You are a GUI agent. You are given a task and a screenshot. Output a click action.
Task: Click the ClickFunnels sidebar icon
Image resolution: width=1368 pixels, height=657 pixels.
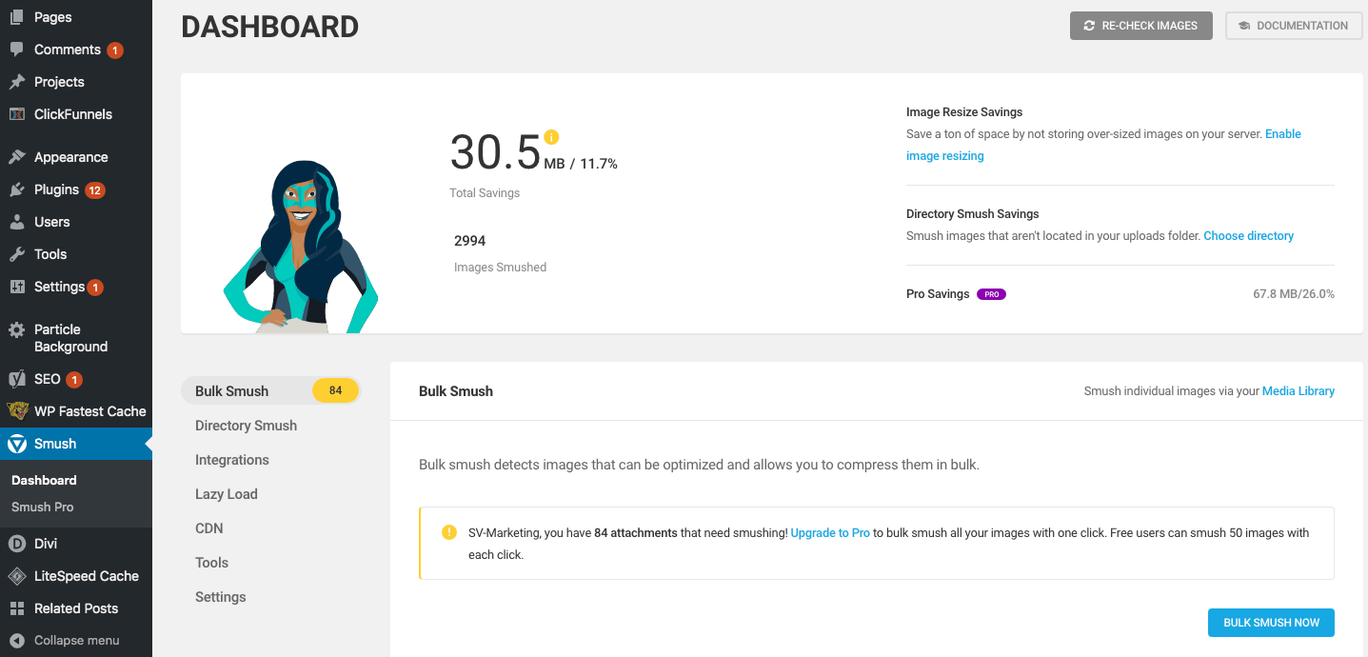tap(17, 114)
